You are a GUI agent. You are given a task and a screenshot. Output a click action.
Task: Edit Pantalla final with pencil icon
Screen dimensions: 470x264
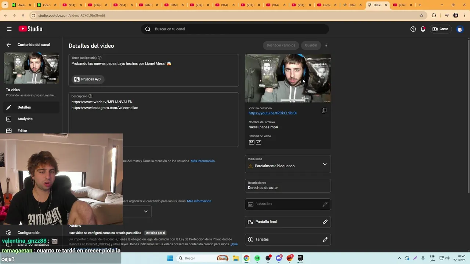click(325, 222)
